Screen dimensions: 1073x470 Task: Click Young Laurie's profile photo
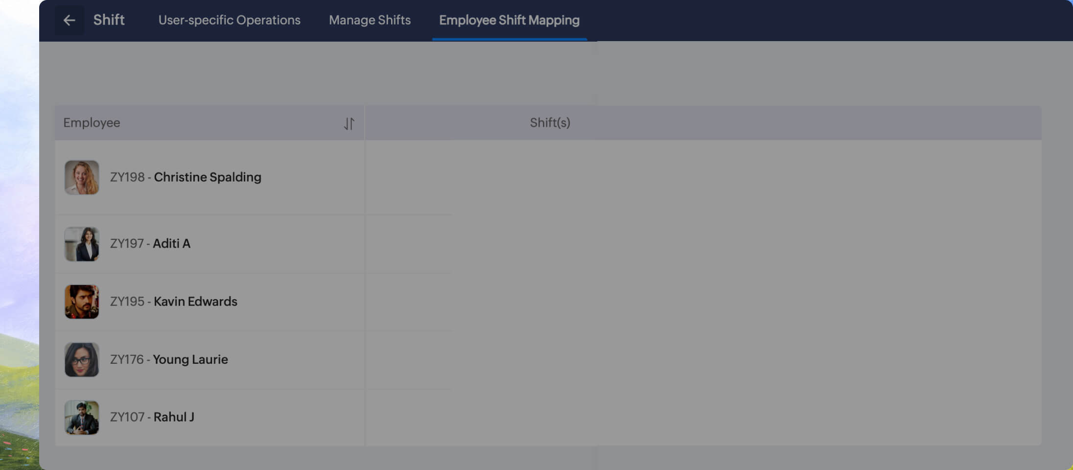(82, 359)
